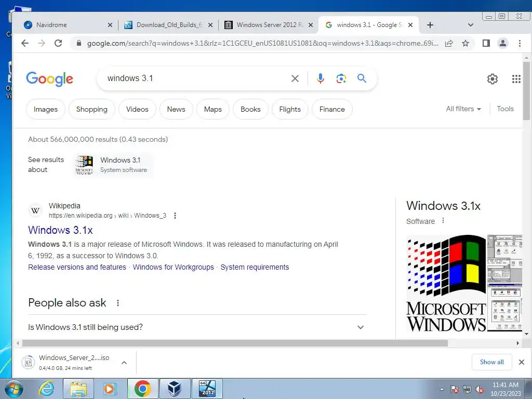Switch to Windows Server 2012 R2 tab
Image resolution: width=532 pixels, height=399 pixels.
point(269,25)
